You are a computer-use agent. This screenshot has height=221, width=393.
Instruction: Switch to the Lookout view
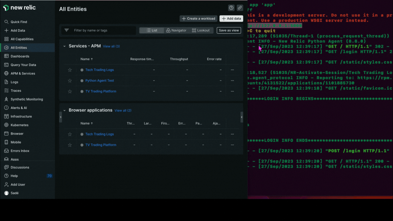pyautogui.click(x=201, y=30)
